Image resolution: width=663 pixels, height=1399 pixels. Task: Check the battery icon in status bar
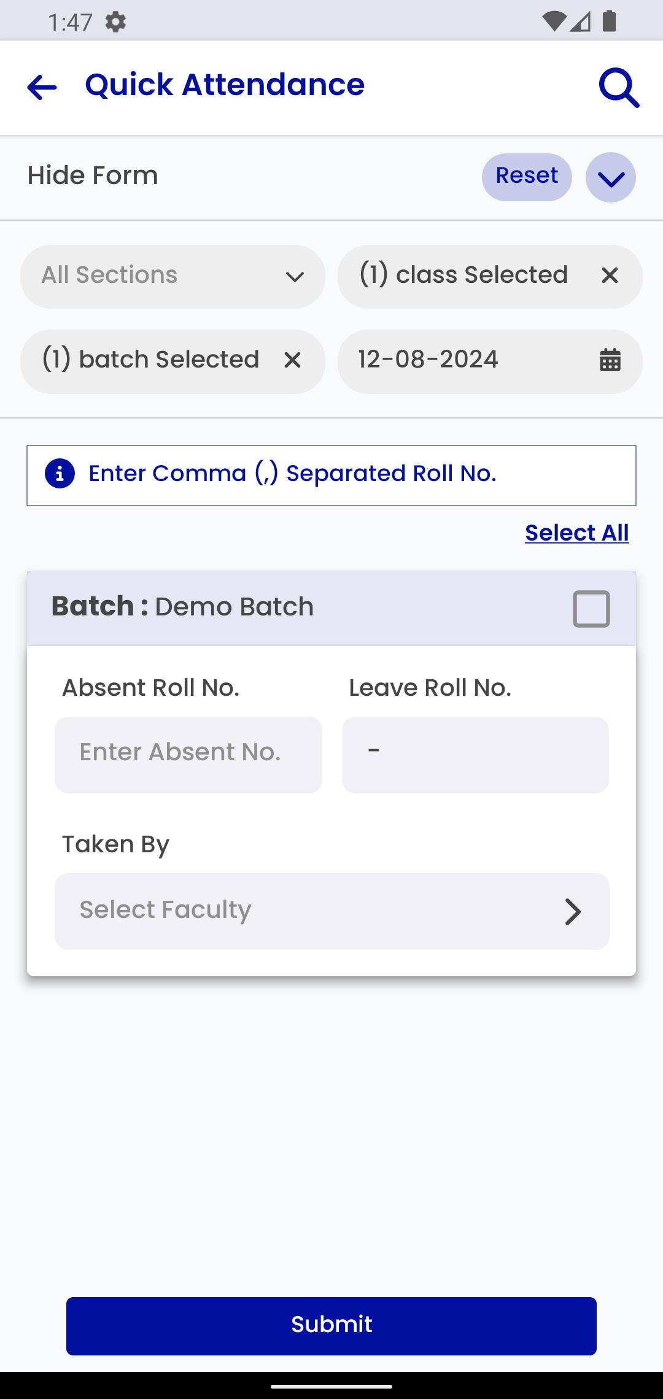point(609,21)
